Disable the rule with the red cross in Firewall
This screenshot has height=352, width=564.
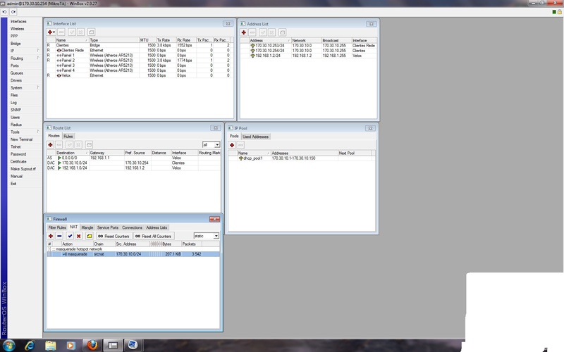pyautogui.click(x=78, y=236)
